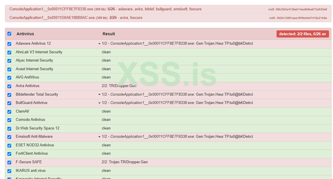
Task: Toggle IKARUS anti.virus checkbox
Action: coord(9,171)
